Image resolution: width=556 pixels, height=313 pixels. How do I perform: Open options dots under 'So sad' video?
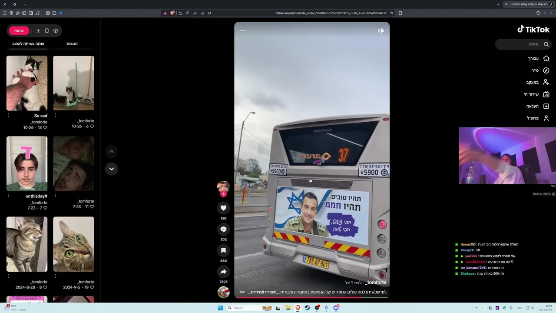coord(9,115)
